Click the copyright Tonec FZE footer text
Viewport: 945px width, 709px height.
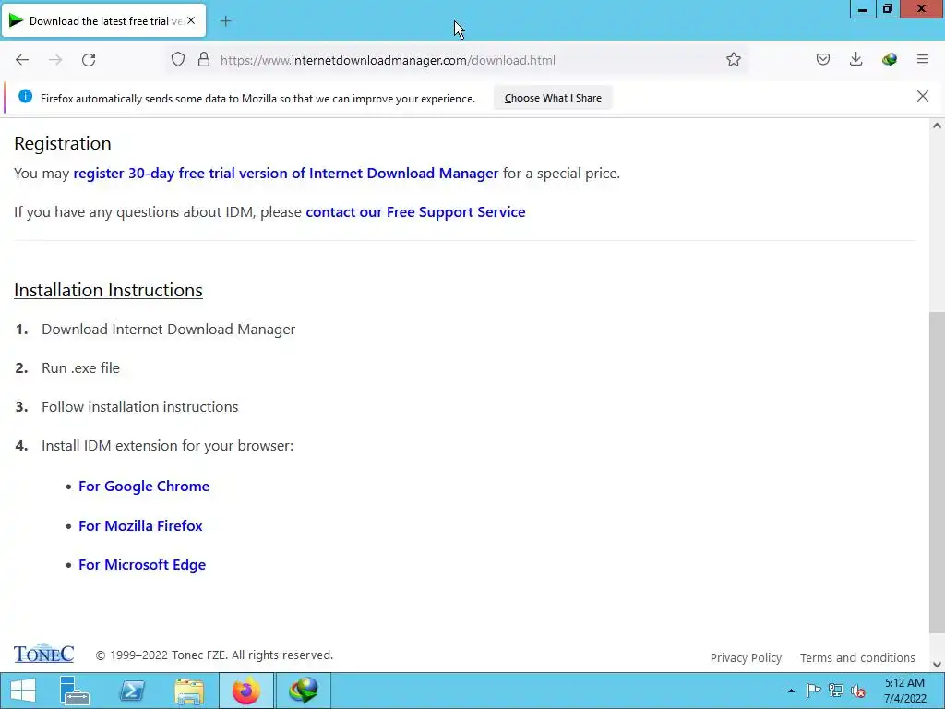(x=214, y=655)
